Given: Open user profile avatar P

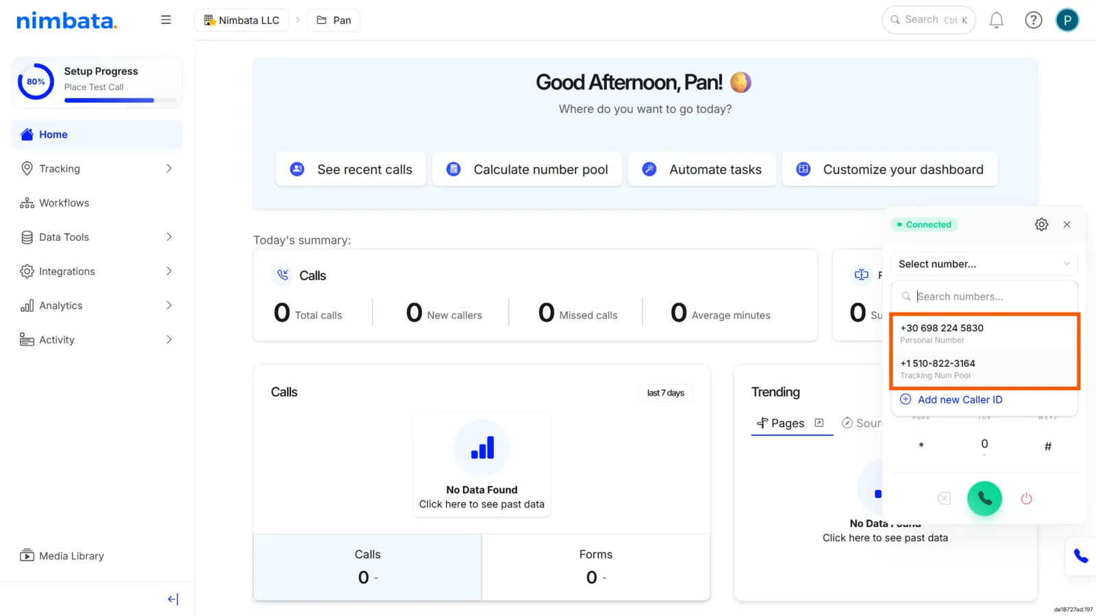Looking at the screenshot, I should pos(1067,20).
